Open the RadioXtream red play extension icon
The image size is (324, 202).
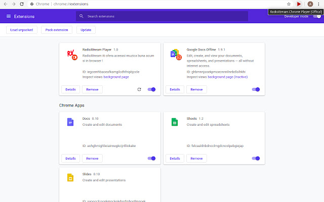click(299, 4)
